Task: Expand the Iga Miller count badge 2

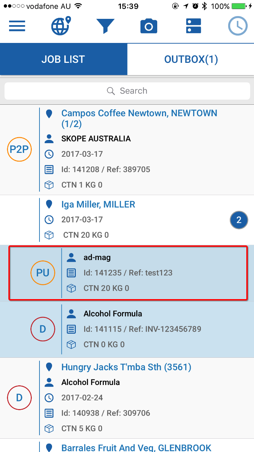Action: coord(239,220)
